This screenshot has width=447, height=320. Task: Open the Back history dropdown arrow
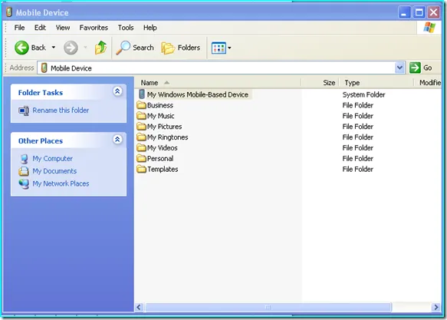[54, 48]
